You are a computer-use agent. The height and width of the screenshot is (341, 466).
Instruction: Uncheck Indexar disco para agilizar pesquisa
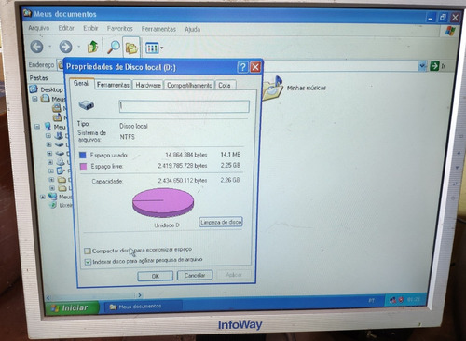(x=88, y=262)
